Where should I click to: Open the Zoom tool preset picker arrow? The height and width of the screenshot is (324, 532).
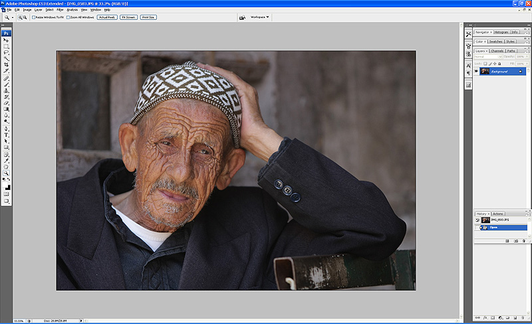click(13, 17)
